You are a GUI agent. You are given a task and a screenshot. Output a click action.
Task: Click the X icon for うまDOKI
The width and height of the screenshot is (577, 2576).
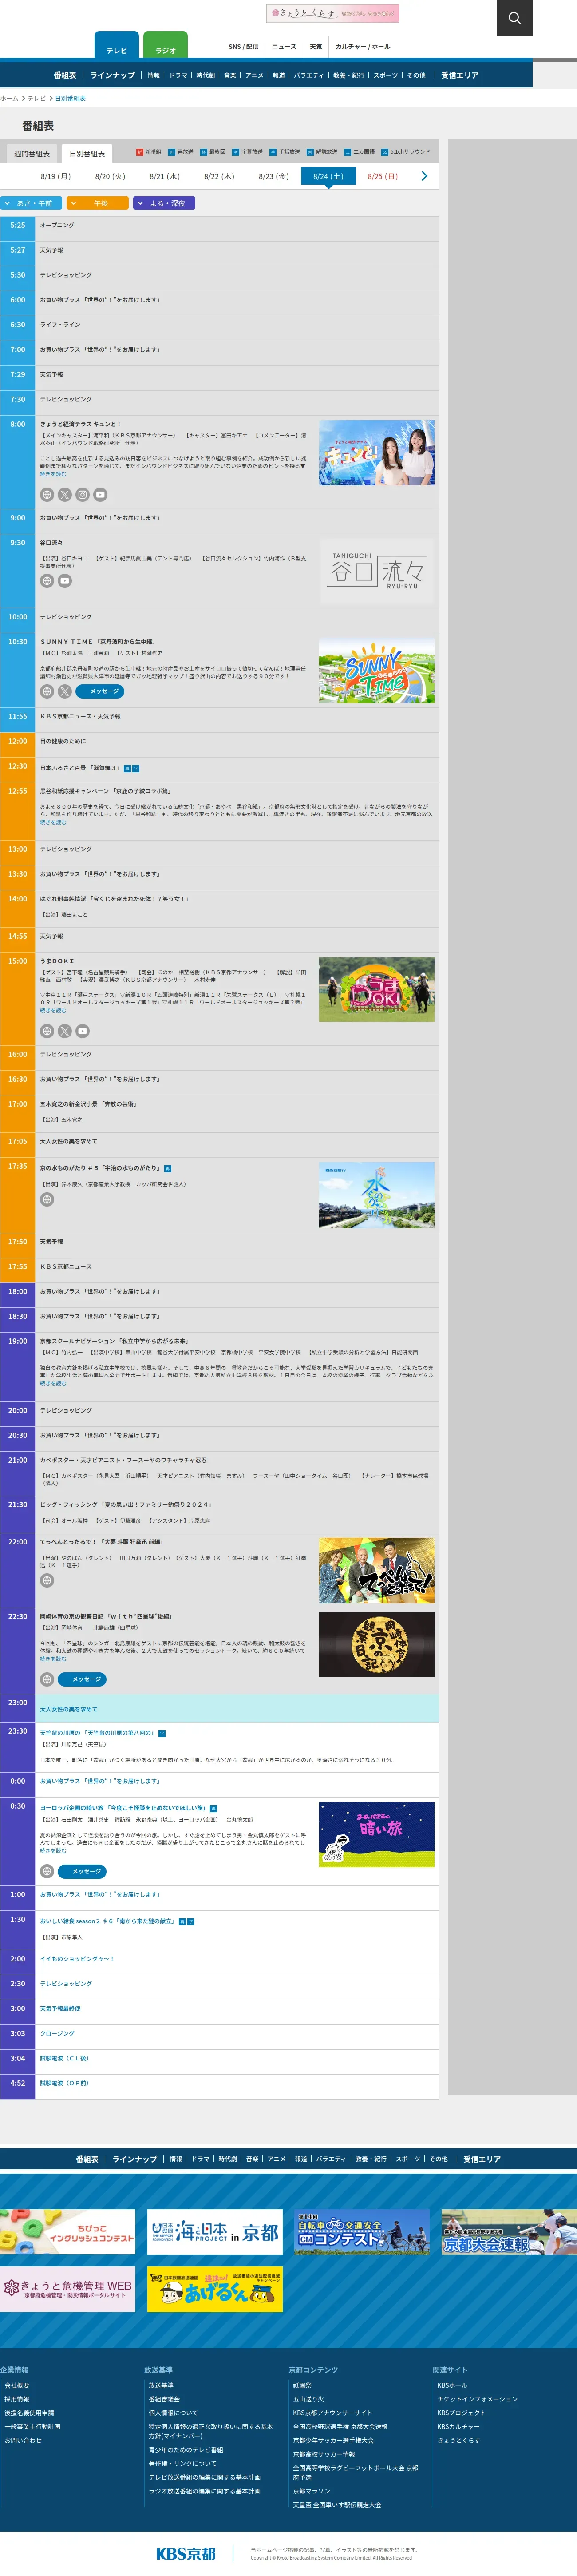pyautogui.click(x=65, y=1031)
